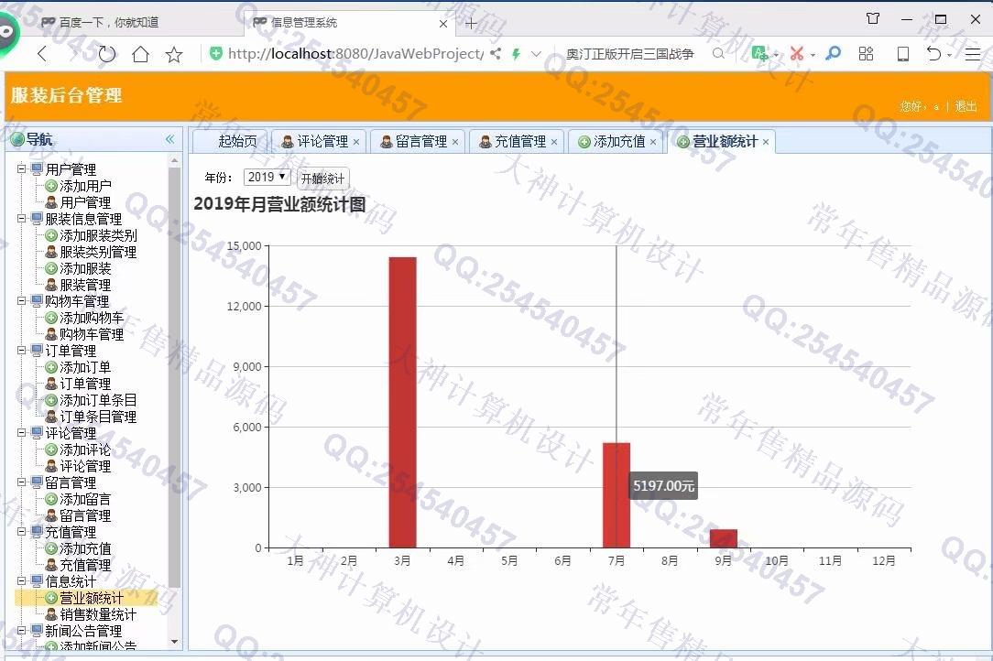Select 添加购物车 tree item
The image size is (993, 661).
point(92,318)
